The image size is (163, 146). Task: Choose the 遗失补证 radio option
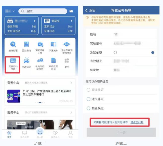coord(88,99)
